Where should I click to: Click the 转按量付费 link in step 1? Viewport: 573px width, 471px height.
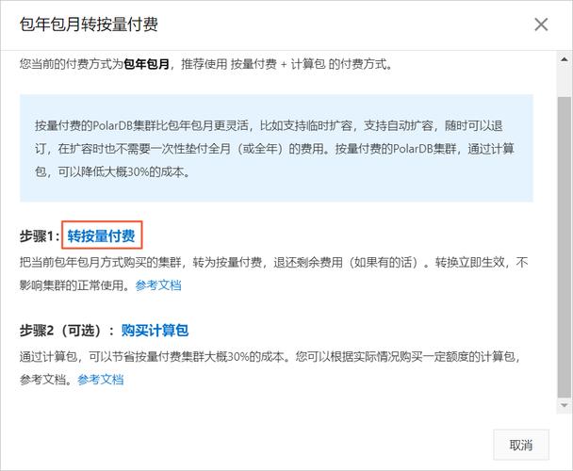click(x=101, y=235)
